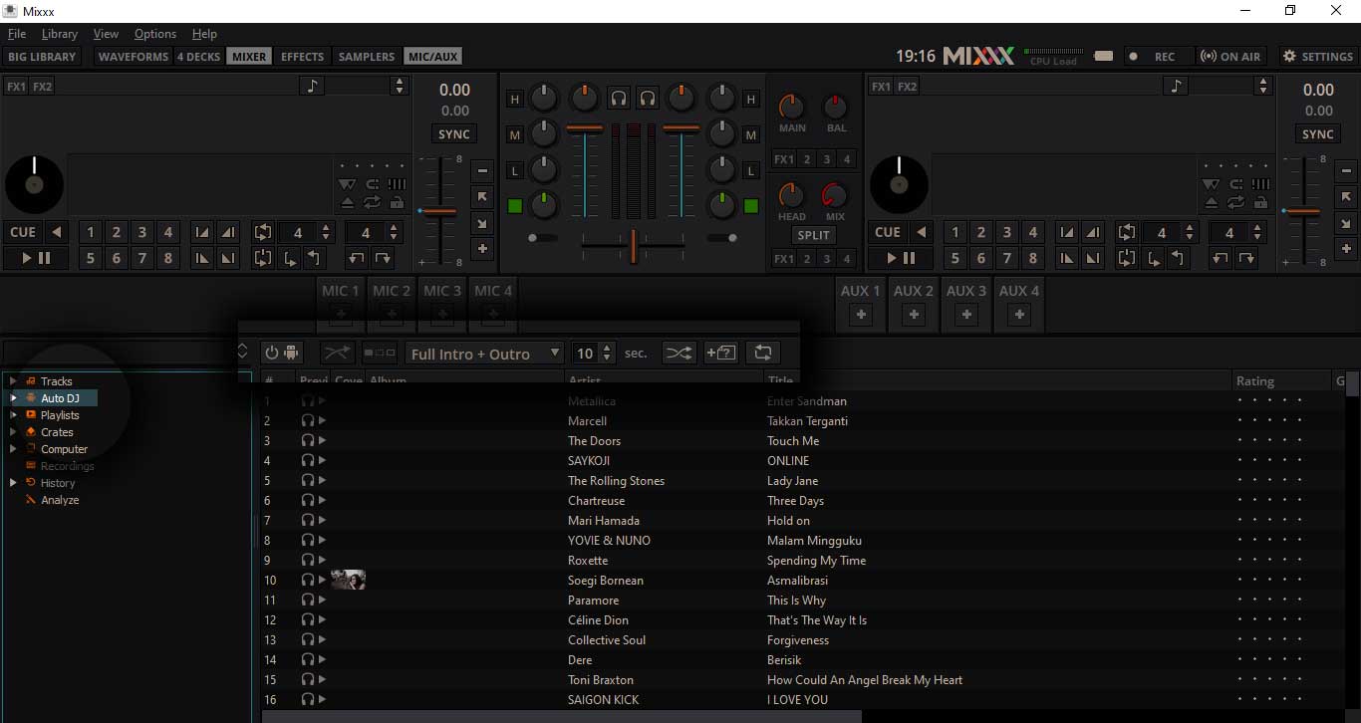Open the SETTINGS button
Screen dimensions: 1361x723
coord(1317,57)
